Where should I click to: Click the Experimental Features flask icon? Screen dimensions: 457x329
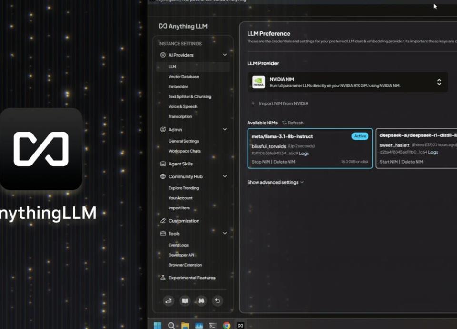click(163, 278)
